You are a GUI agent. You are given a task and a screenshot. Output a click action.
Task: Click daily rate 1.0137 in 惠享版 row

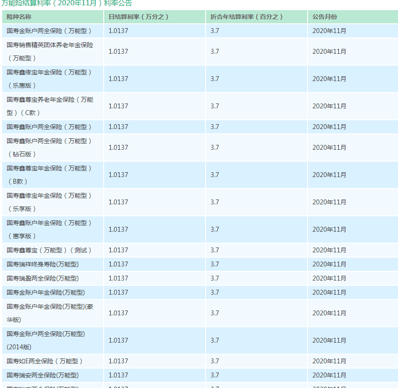coord(118,229)
